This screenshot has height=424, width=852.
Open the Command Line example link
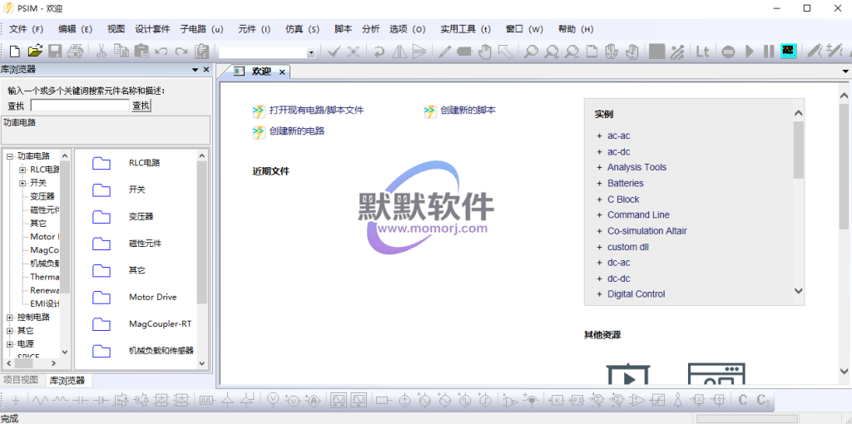(638, 215)
